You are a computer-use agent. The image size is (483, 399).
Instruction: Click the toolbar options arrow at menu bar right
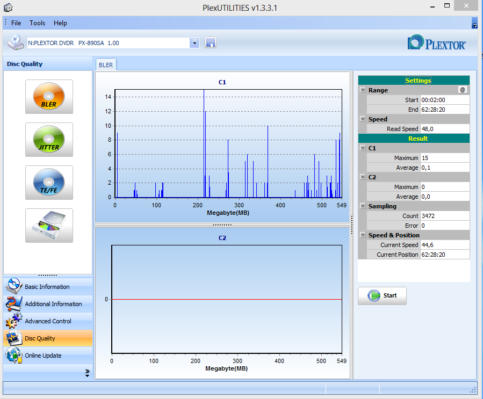click(x=474, y=23)
